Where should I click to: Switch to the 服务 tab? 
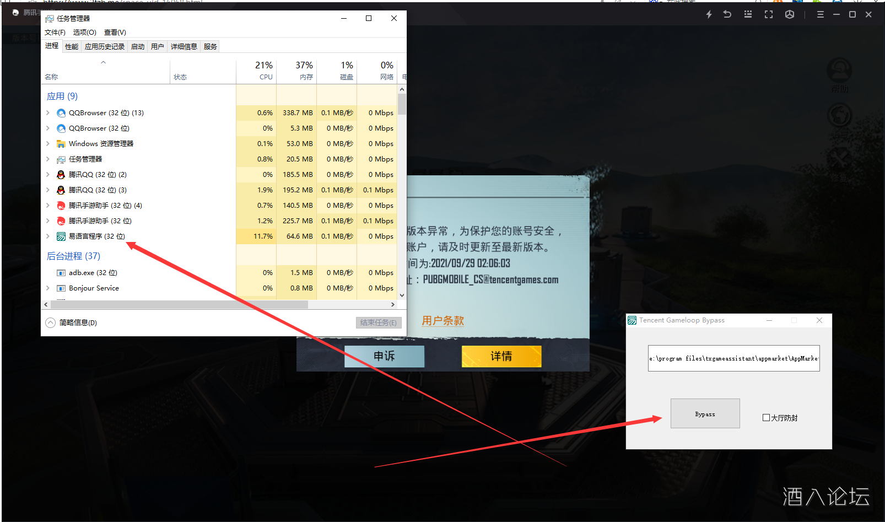tap(211, 47)
